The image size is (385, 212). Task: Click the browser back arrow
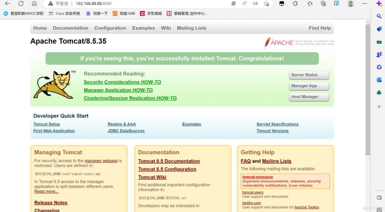tap(7, 4)
